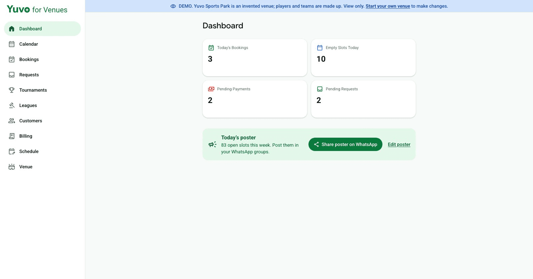Open the Today's Bookings card showing 3
Screen dimensions: 533x279
[255, 58]
